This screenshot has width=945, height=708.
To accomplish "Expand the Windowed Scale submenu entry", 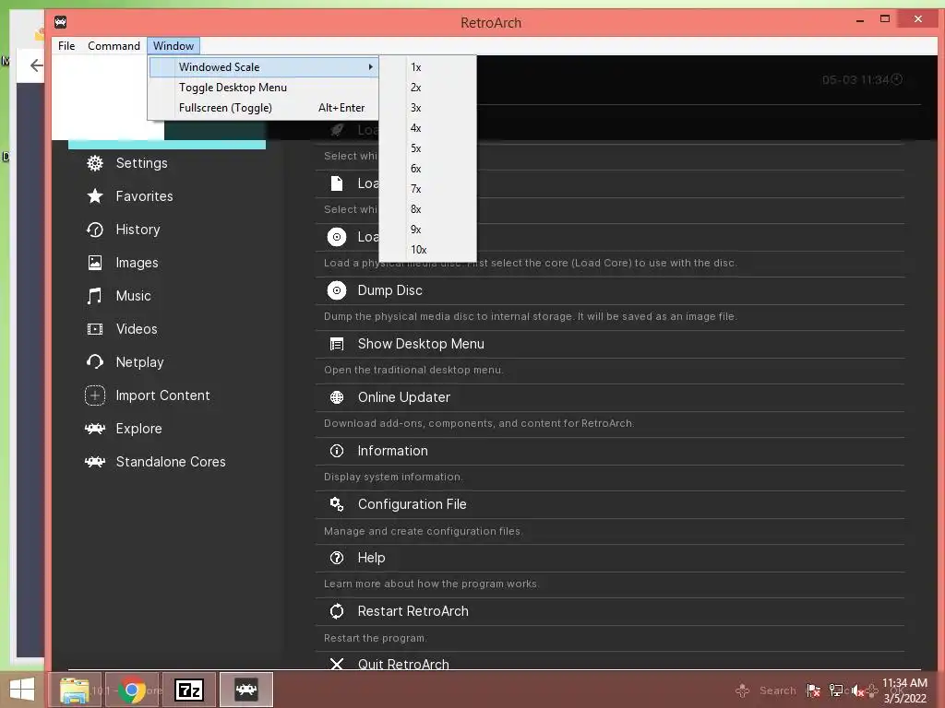I will click(x=264, y=66).
